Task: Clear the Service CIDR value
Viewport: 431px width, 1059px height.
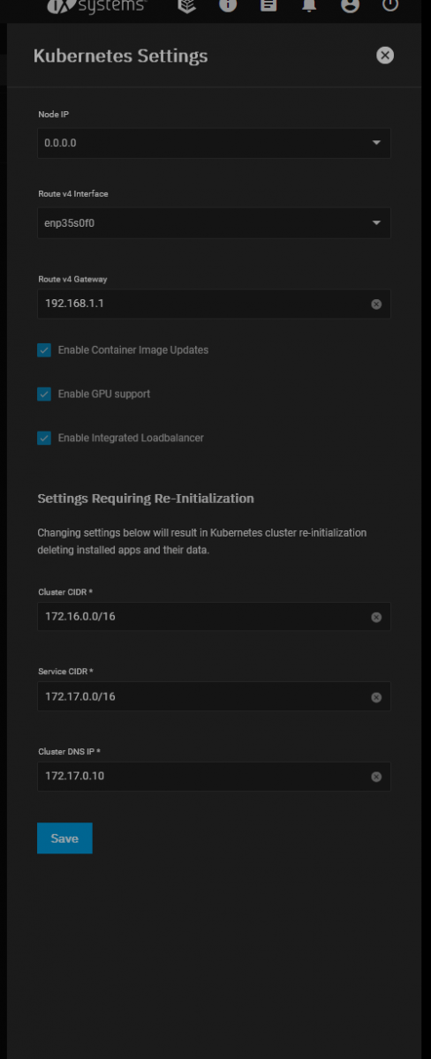Action: pos(376,697)
